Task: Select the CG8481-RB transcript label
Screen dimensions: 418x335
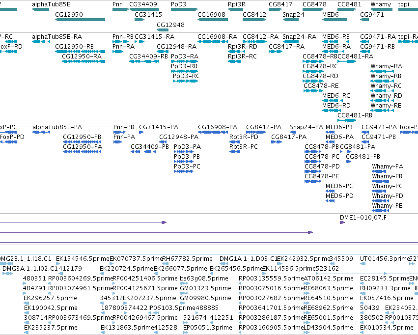Action: (355, 115)
